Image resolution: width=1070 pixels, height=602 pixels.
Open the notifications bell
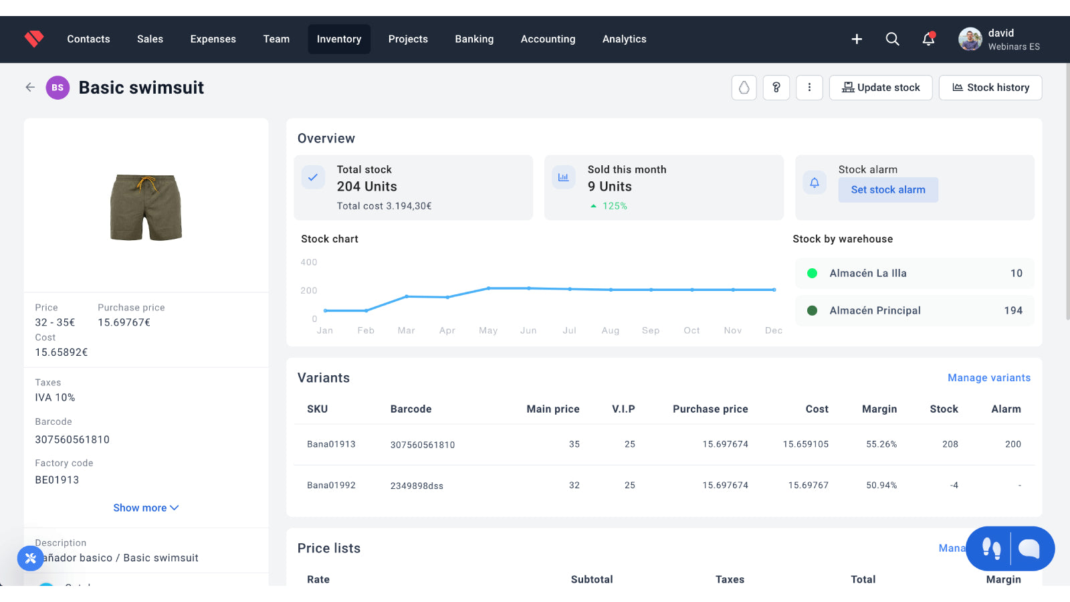click(x=928, y=39)
